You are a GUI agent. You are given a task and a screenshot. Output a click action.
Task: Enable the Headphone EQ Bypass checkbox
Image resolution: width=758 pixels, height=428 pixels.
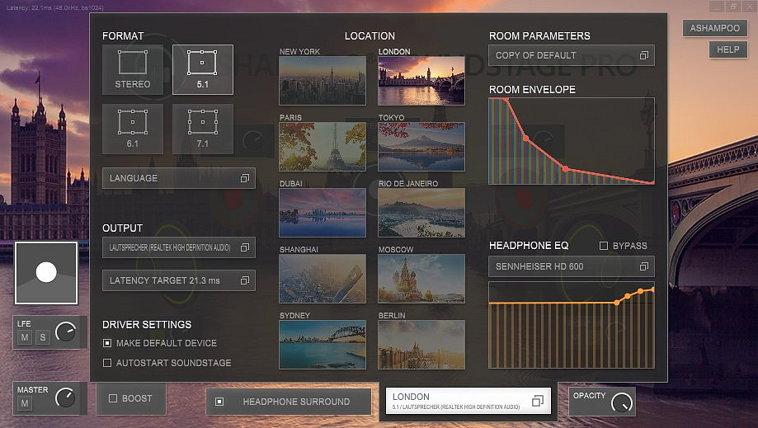(x=604, y=246)
